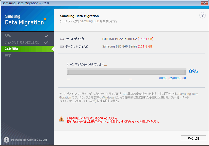Viewport: 209px width, 146px height.
Task: Select the 完了 step in the sidebar
Action: click(x=8, y=56)
